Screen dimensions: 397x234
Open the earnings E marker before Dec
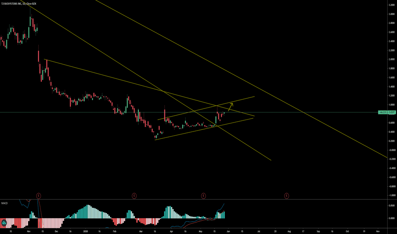tap(38, 196)
